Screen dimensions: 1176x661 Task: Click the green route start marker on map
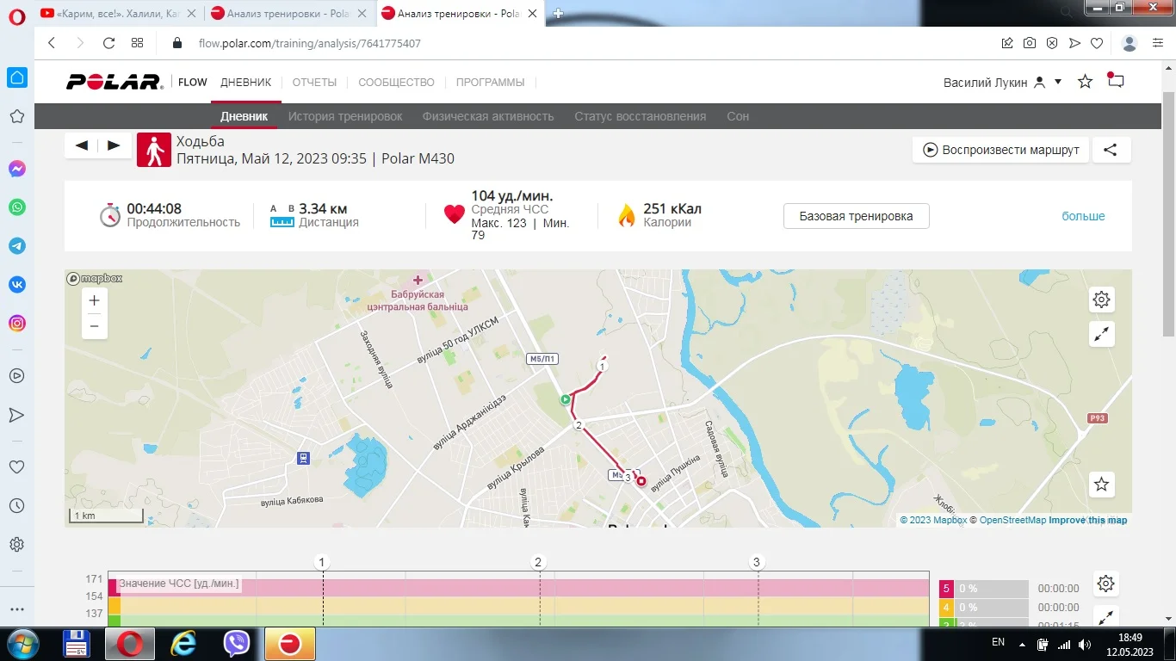pyautogui.click(x=565, y=399)
